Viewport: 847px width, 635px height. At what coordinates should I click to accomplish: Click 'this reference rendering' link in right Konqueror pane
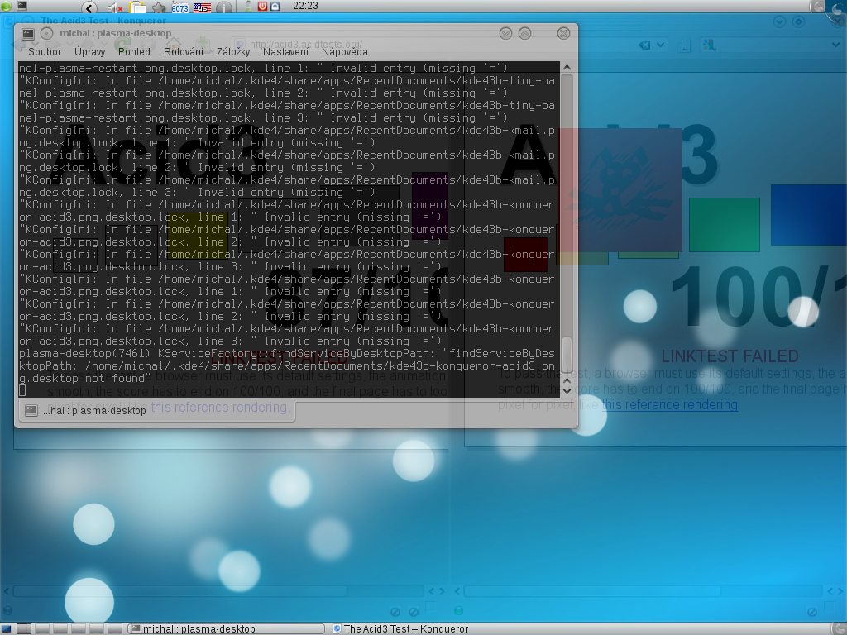[670, 405]
